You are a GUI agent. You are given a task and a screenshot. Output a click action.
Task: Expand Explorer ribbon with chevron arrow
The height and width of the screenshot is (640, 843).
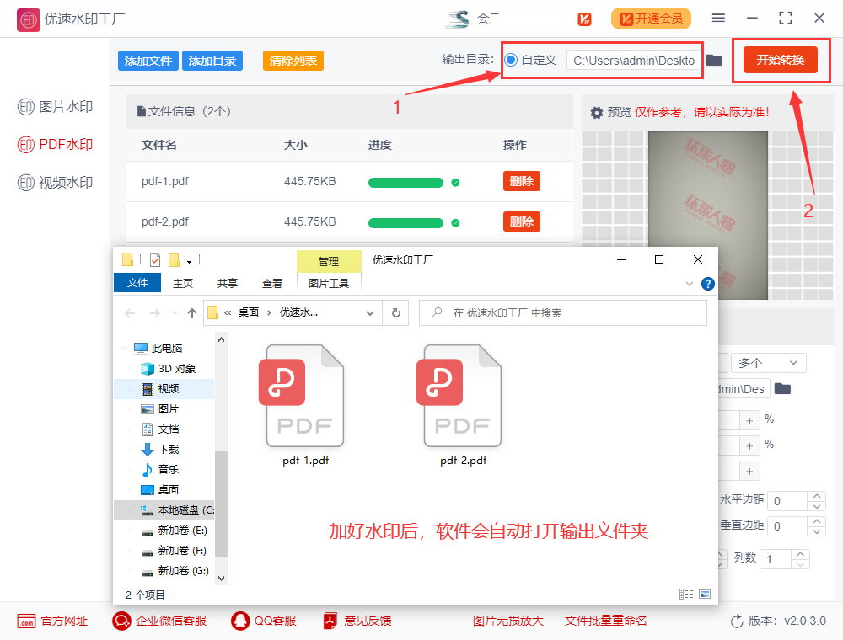pos(690,284)
